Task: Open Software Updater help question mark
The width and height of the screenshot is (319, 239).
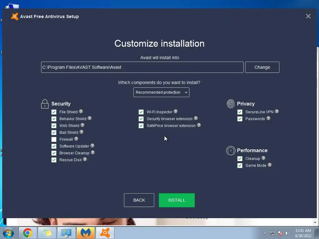Action: point(92,146)
